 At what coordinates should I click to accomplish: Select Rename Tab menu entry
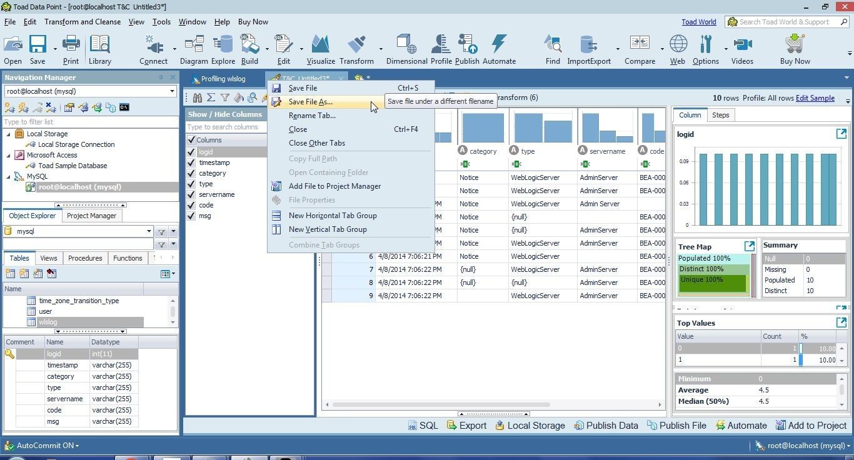[351, 116]
